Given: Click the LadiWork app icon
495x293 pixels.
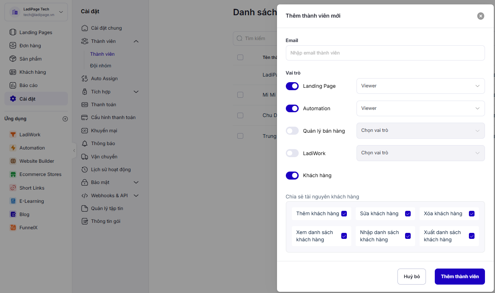Looking at the screenshot, I should [13, 135].
